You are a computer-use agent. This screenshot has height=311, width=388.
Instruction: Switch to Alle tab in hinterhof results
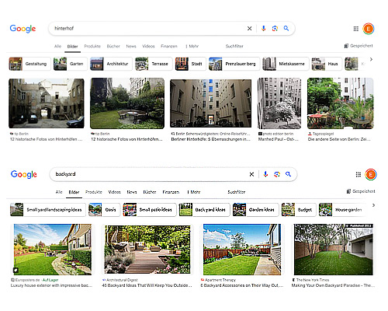tap(57, 46)
